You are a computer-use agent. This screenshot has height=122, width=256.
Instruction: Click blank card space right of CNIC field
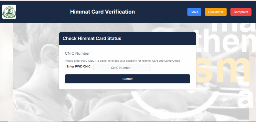pos(172,68)
